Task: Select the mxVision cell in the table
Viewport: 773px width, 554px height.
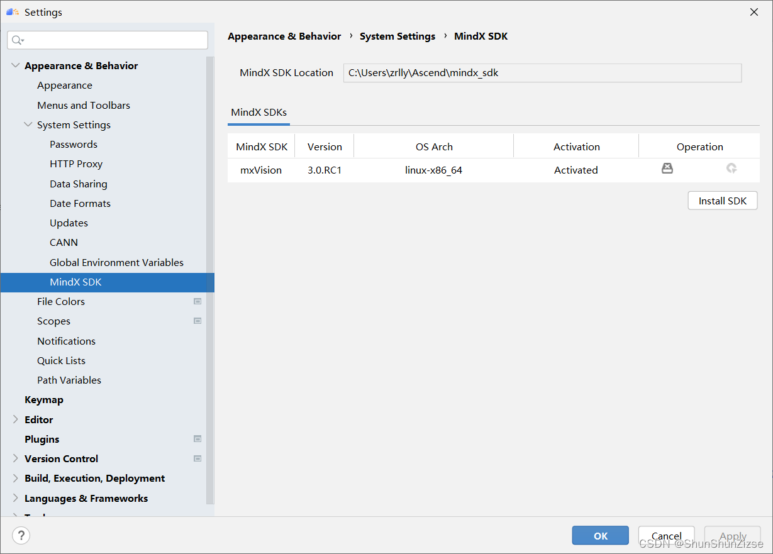Action: pos(261,170)
